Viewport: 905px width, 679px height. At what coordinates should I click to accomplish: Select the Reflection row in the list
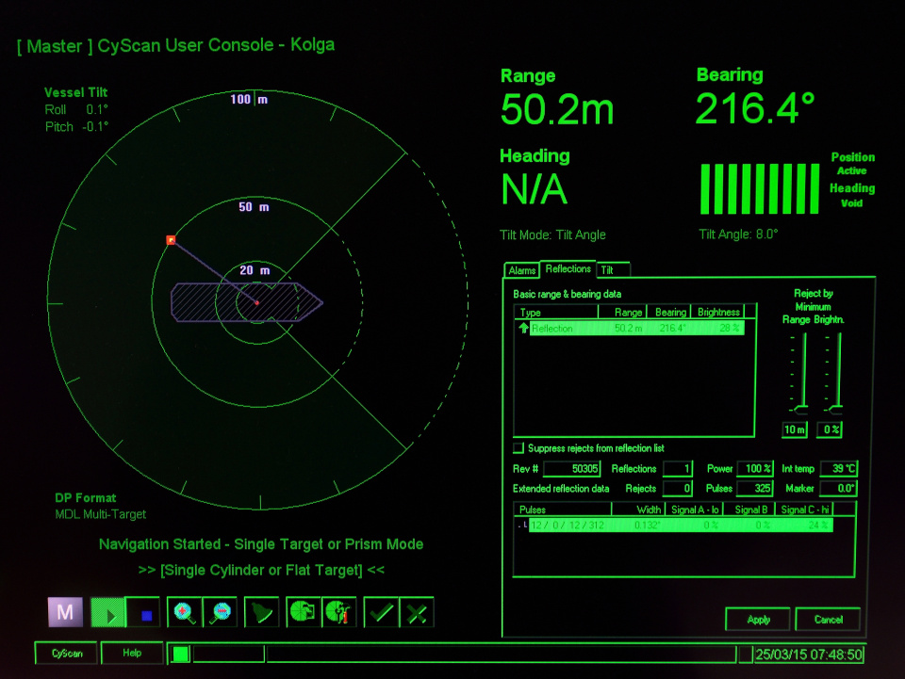(x=622, y=328)
